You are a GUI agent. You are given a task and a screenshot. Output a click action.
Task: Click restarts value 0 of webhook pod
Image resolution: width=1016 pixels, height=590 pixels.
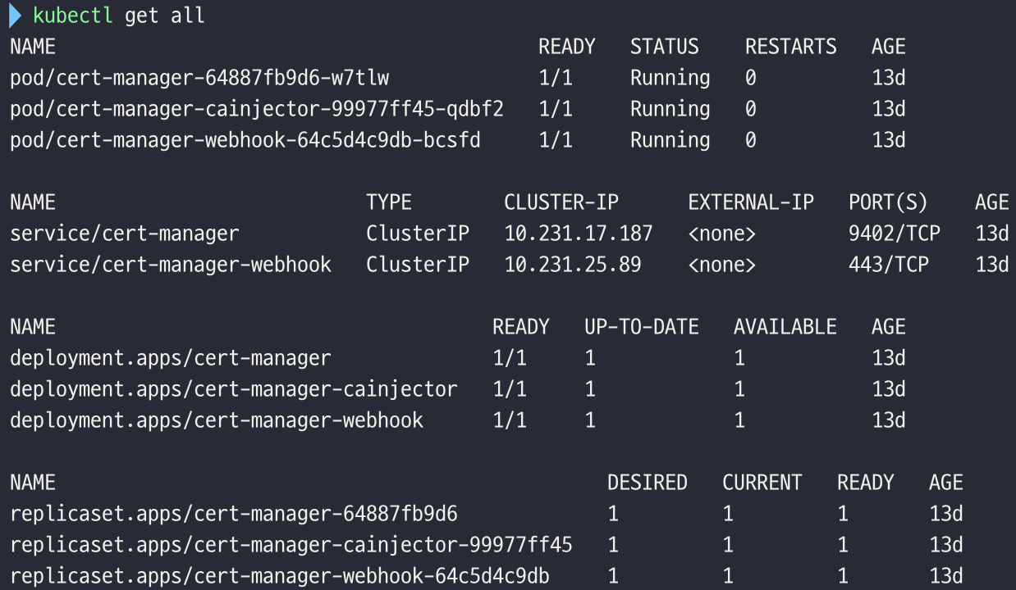(x=751, y=140)
